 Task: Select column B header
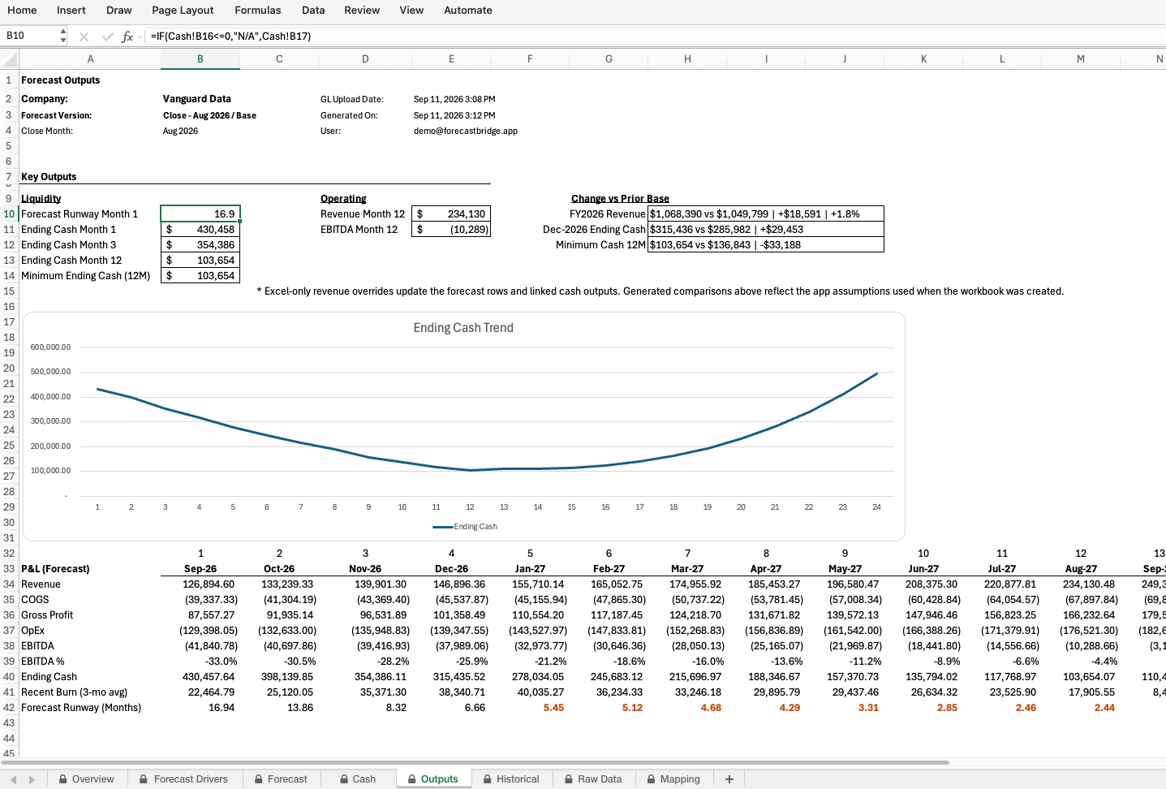[200, 59]
